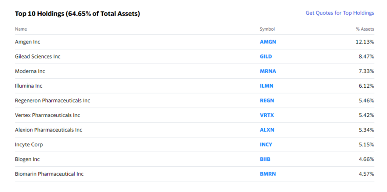Viewport: 387px width, 192px height.
Task: Open the REGN ticker quote
Action: pos(267,101)
